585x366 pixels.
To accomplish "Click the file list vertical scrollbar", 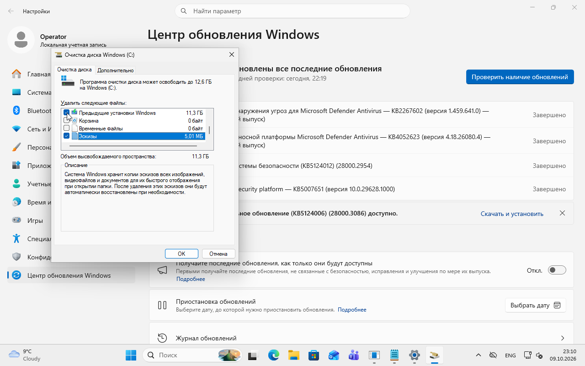I will pyautogui.click(x=209, y=129).
